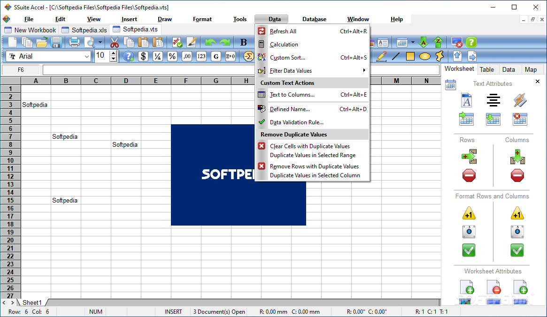
Task: Click the Print icon in toolbar
Action: [74, 43]
